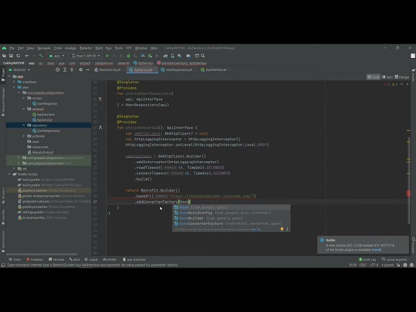Viewport: 416px width, 312px height.
Task: Select GsonBuilder completion suggestion
Action: click(x=231, y=218)
